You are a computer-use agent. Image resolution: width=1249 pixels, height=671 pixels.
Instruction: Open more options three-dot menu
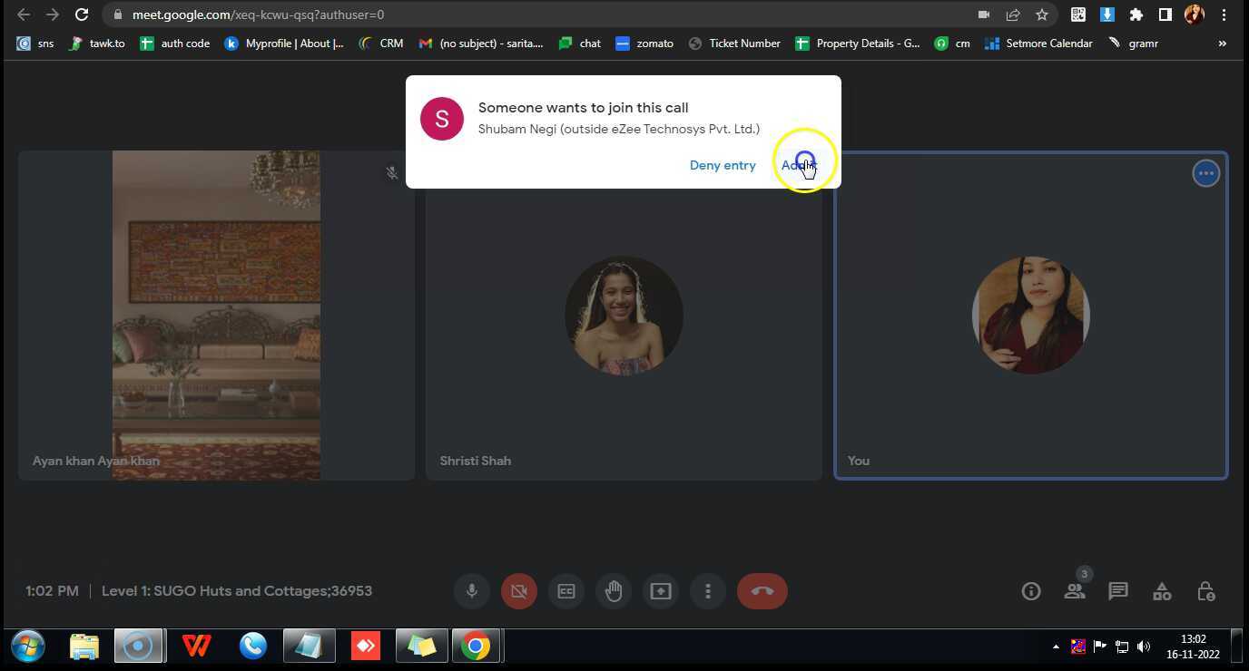tap(708, 591)
